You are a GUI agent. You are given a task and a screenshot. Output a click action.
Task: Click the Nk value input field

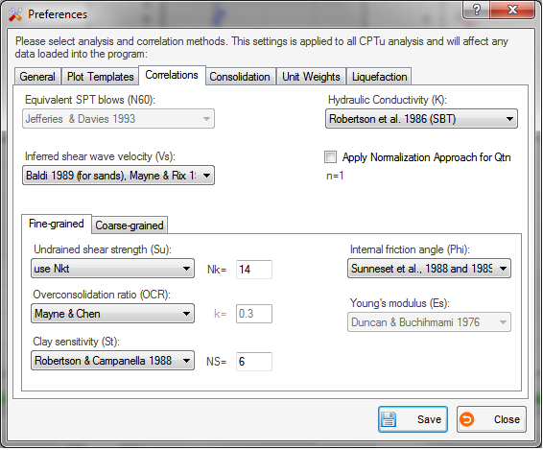(254, 270)
